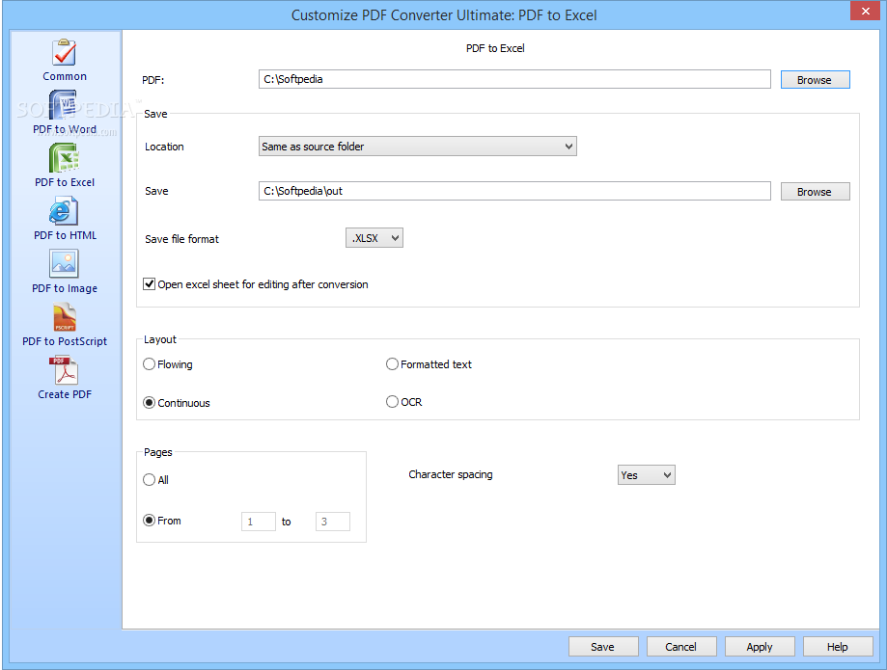Screen dimensions: 887x670
Task: Browse for the source PDF
Action: coord(815,80)
